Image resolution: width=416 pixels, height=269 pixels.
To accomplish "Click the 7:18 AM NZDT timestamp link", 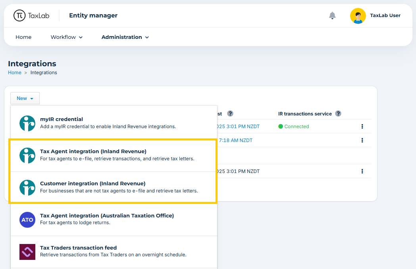I will (236, 140).
